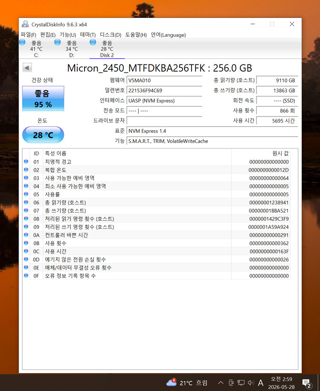Click status dot for 04 최소 사용 가능한 예비 영역
Screen dimensions: 320x391
coord(26,186)
